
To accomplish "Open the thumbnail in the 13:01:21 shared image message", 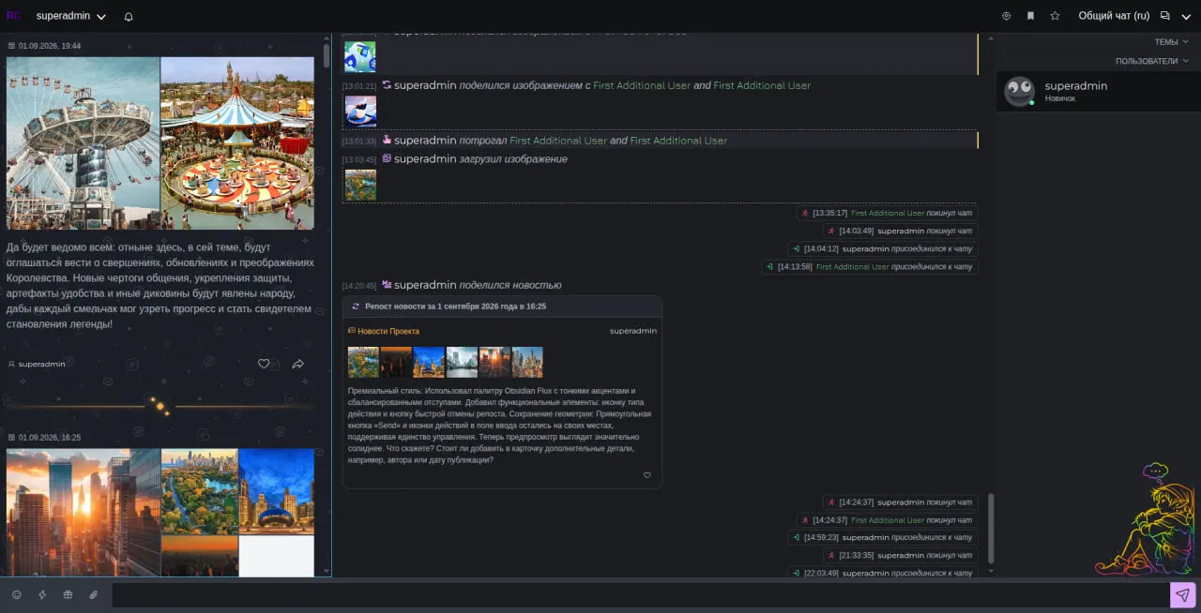I will [x=360, y=112].
